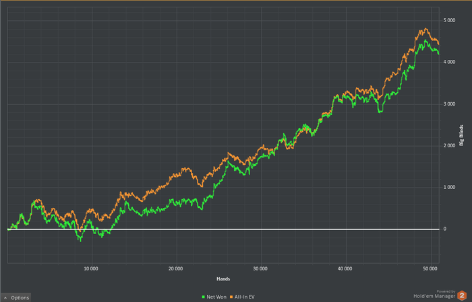This screenshot has height=302, width=472.
Task: Click the 4 000 big blinds axis label
Action: tap(449, 62)
